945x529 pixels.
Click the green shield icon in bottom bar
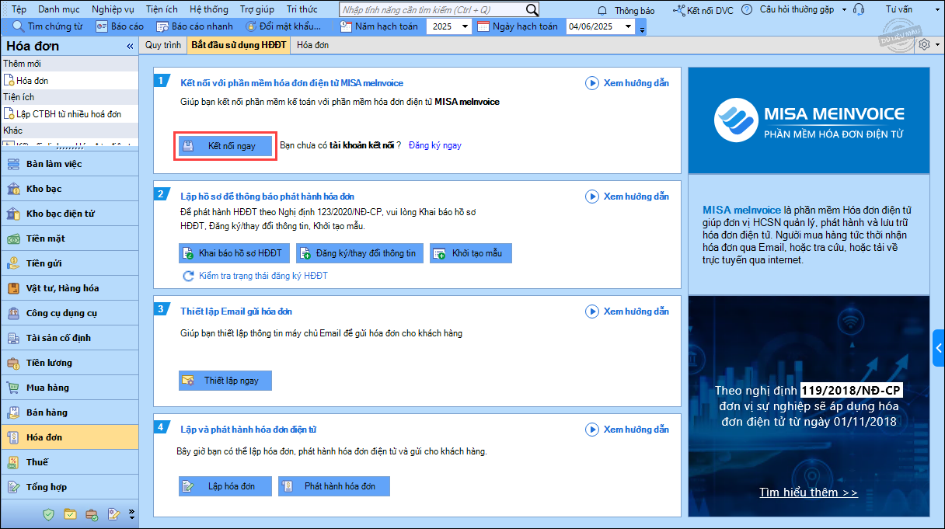[x=49, y=513]
